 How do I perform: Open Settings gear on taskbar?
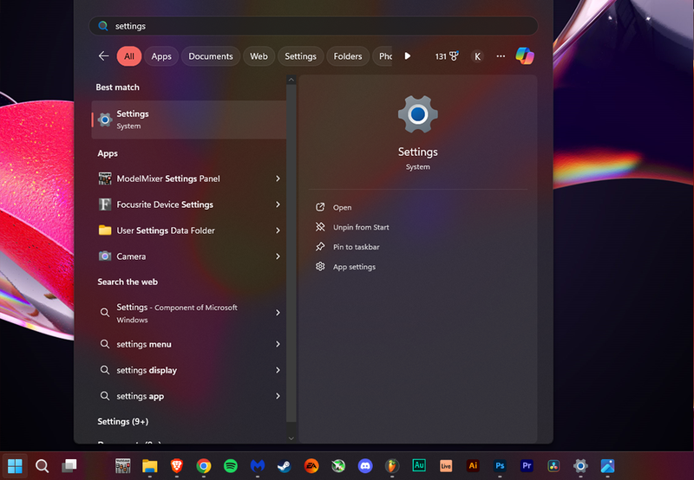(580, 465)
